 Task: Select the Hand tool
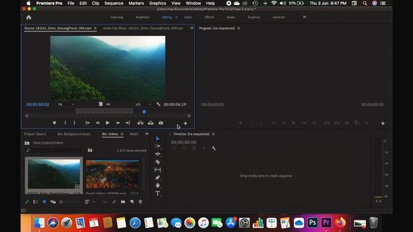click(157, 186)
